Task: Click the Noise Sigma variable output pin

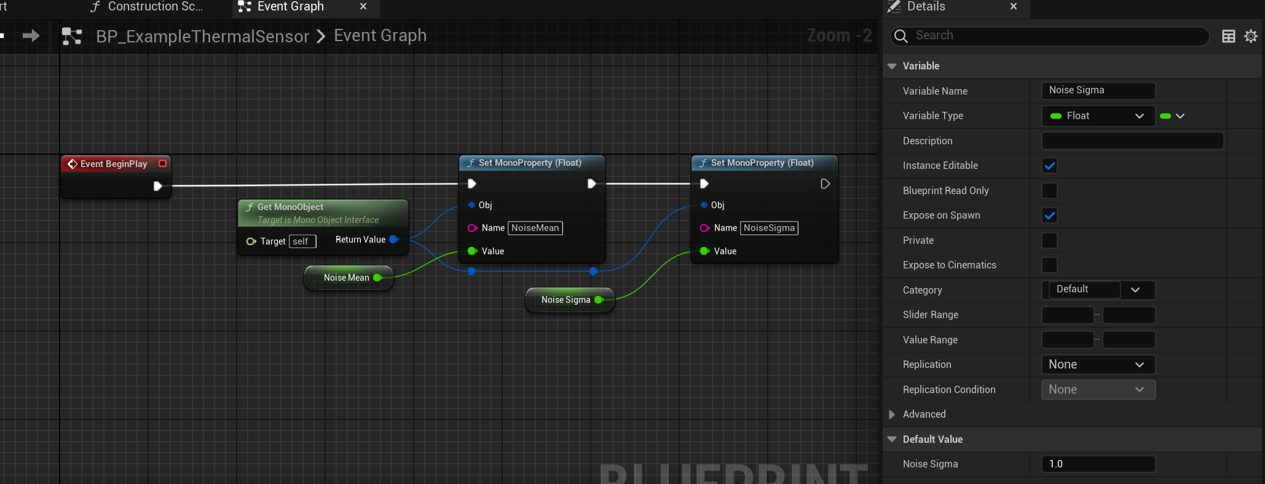Action: (x=599, y=300)
